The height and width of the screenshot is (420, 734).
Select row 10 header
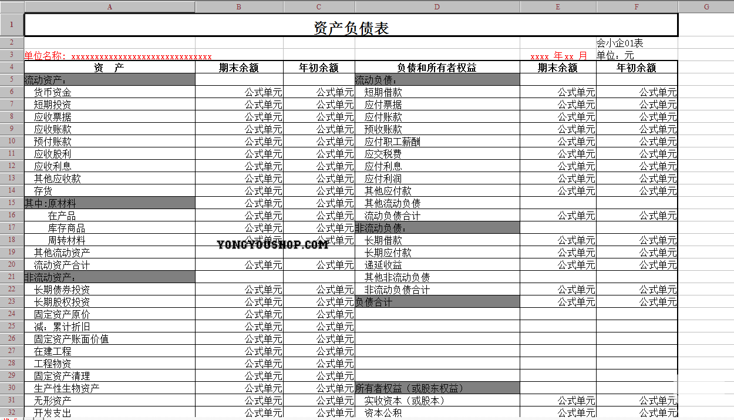click(x=12, y=141)
